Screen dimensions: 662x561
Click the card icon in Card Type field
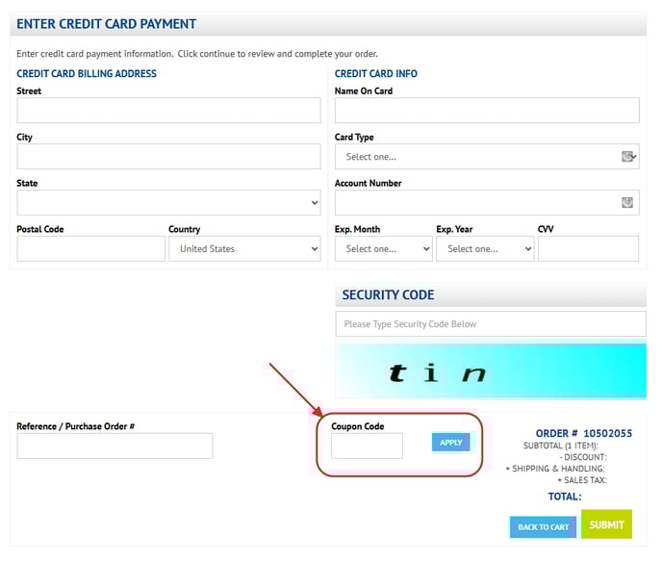628,157
